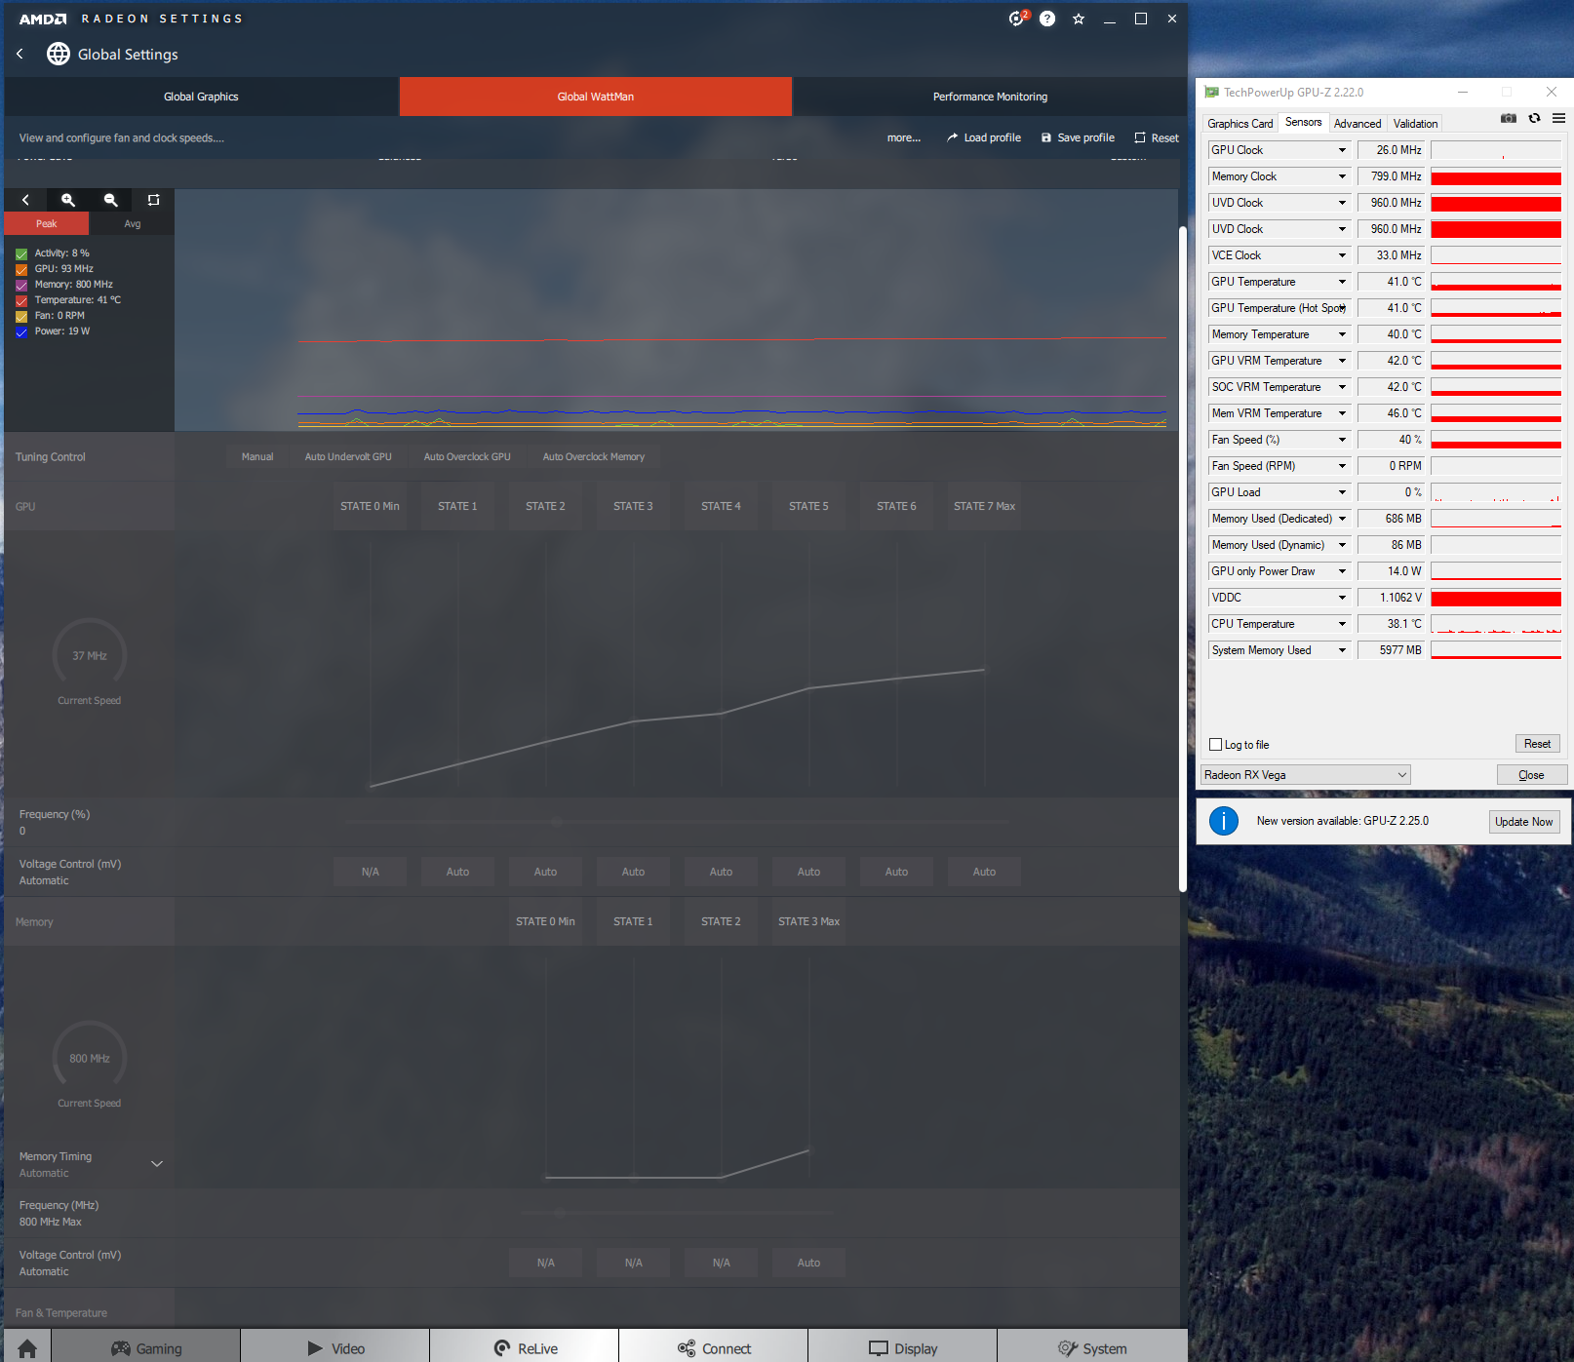Click Memory STATE 3 Max voltage Auto field

tap(808, 1263)
